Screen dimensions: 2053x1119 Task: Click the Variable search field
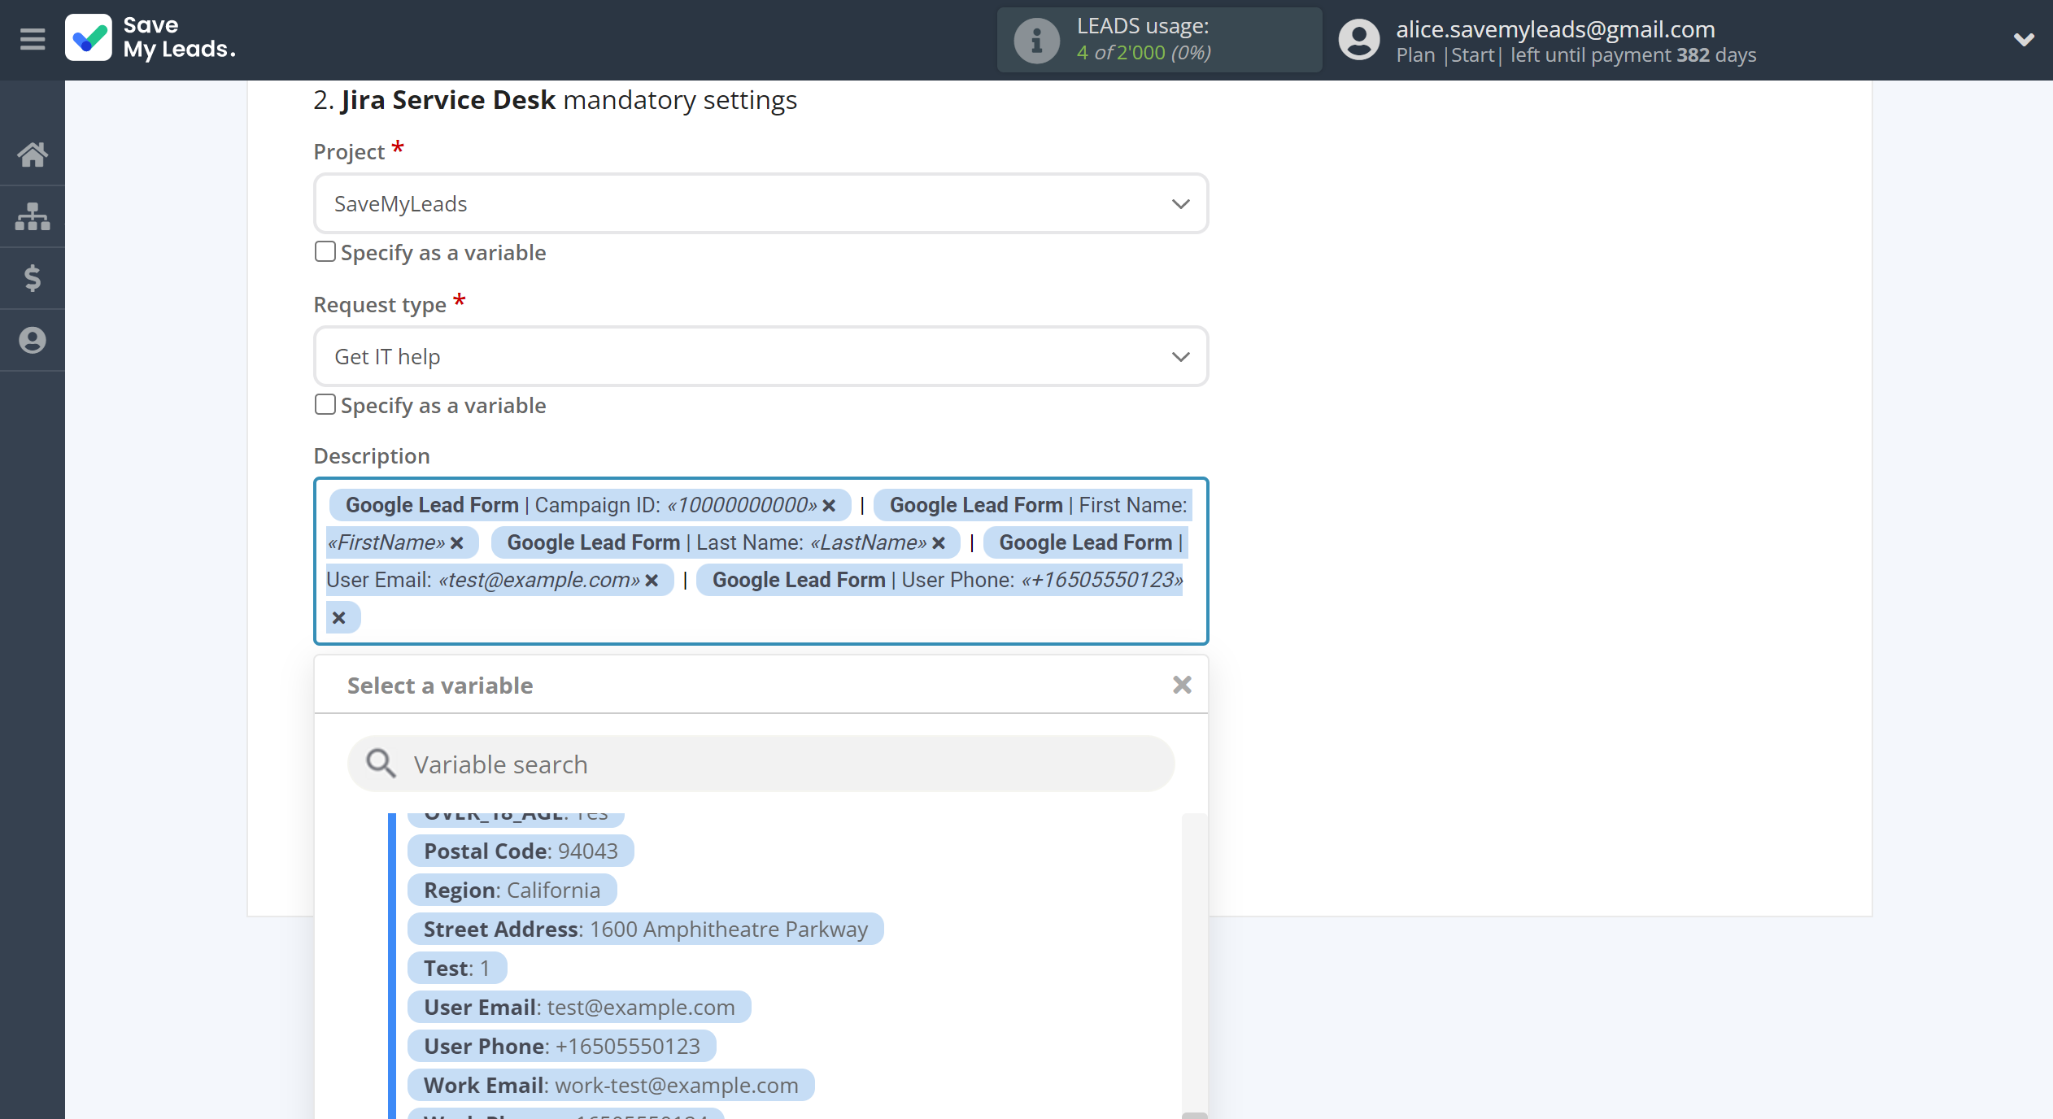pyautogui.click(x=761, y=764)
